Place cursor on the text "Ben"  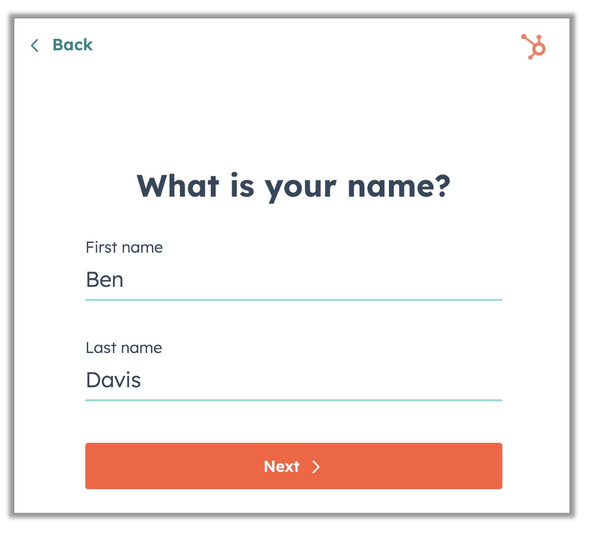[105, 280]
